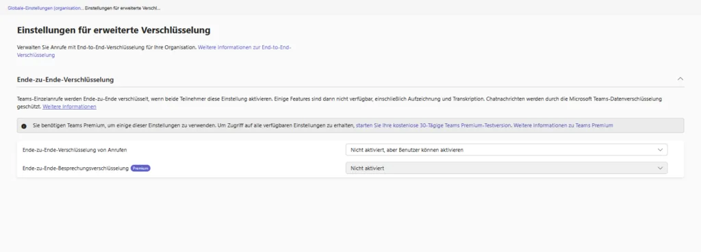Click the info icon in Teams Premium banner
Image resolution: width=701 pixels, height=252 pixels.
(x=24, y=126)
